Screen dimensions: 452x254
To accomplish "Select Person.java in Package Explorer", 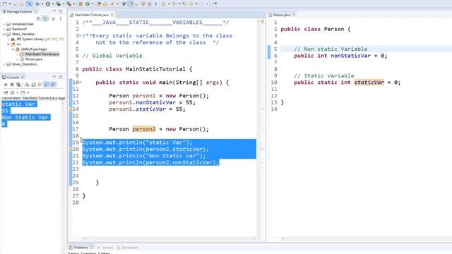I will pyautogui.click(x=34, y=59).
